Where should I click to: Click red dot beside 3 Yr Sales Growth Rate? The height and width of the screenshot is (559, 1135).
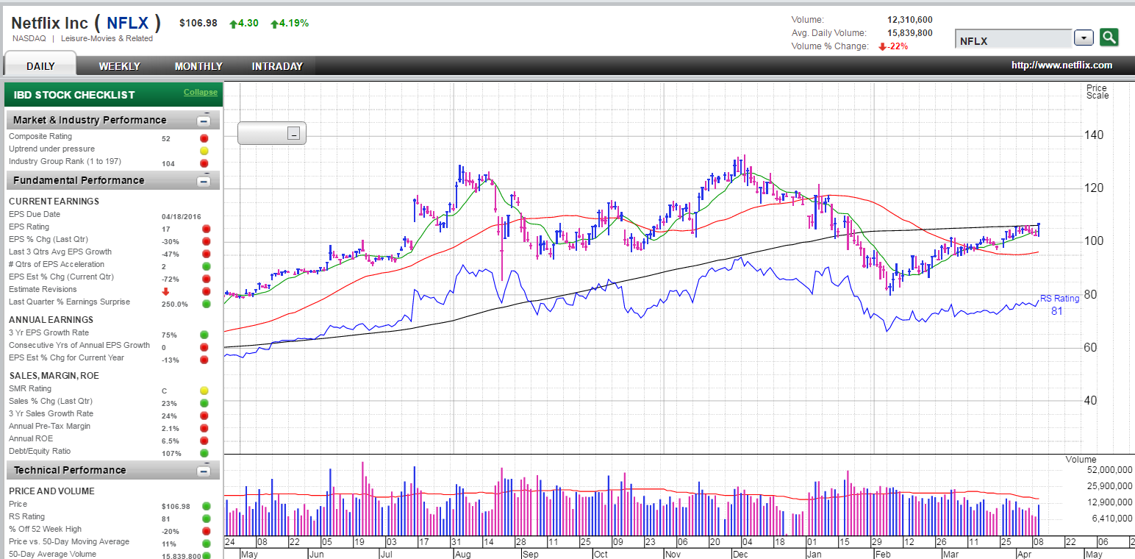pos(206,416)
